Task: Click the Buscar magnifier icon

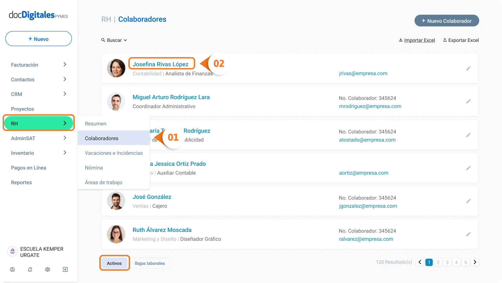Action: click(103, 40)
